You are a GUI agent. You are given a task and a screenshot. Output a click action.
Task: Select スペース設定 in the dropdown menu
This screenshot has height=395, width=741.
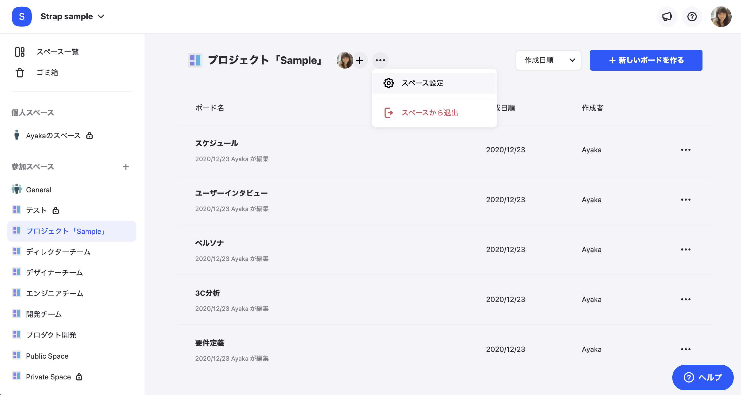click(x=434, y=83)
